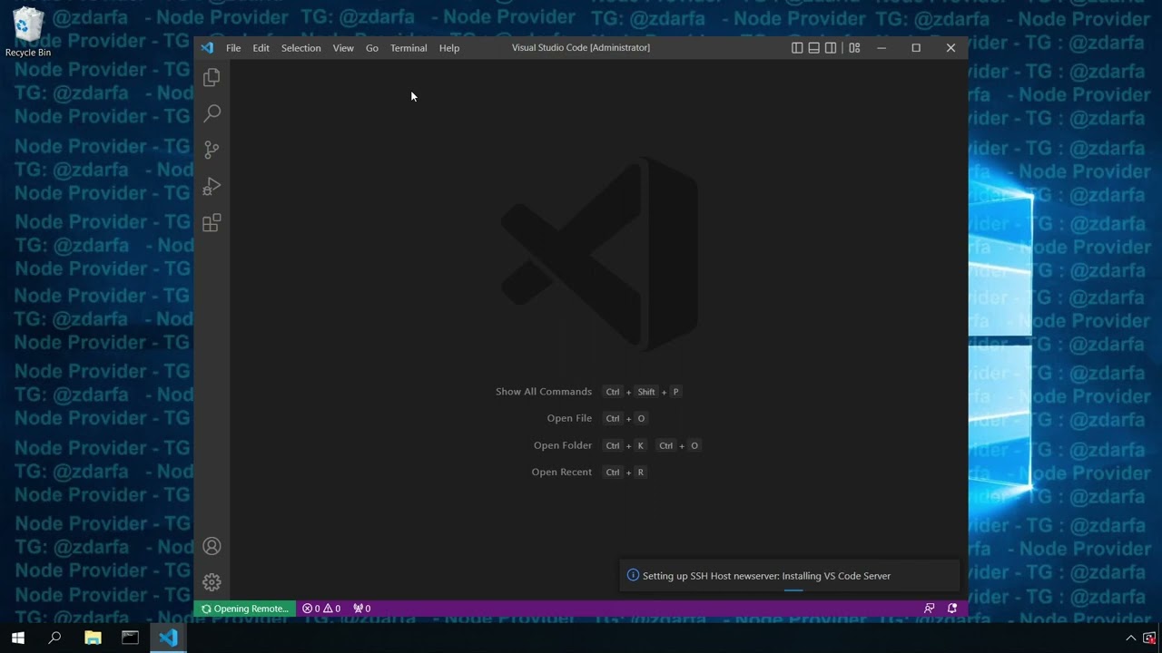Screen dimensions: 1162x653
Task: Click the R key hint for Open Recent
Action: [x=640, y=472]
